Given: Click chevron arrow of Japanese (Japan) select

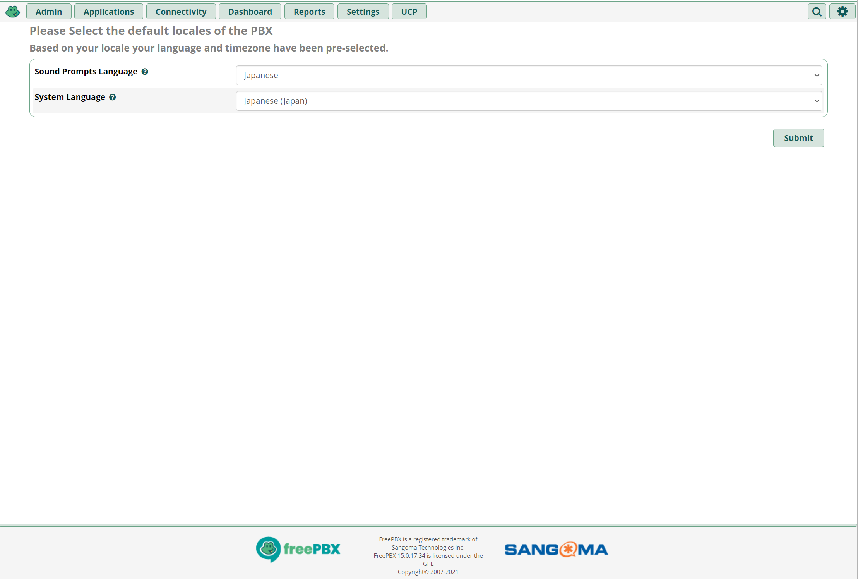Looking at the screenshot, I should coord(817,101).
